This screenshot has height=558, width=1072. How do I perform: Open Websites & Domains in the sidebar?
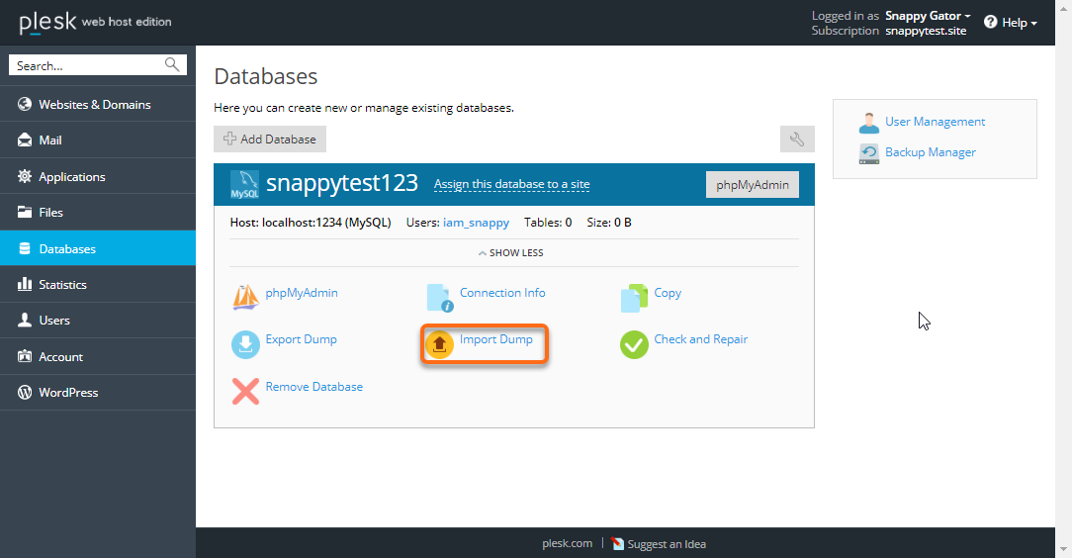95,105
